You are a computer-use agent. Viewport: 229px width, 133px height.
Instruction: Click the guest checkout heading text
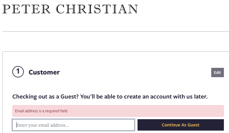pyautogui.click(x=110, y=97)
